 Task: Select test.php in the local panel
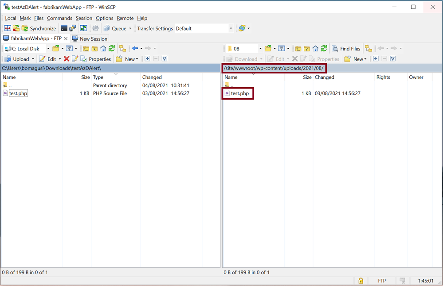click(18, 93)
